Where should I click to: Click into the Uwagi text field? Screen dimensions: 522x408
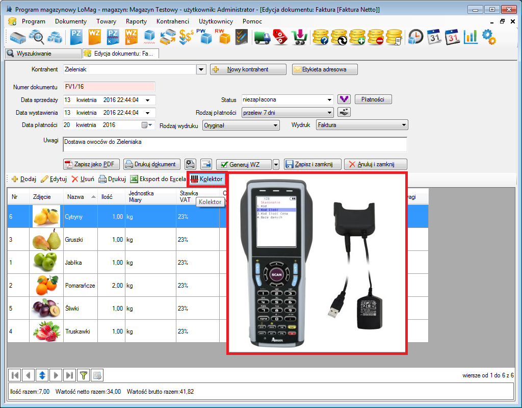pos(234,144)
